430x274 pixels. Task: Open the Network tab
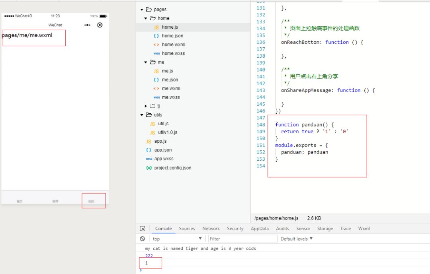point(211,229)
